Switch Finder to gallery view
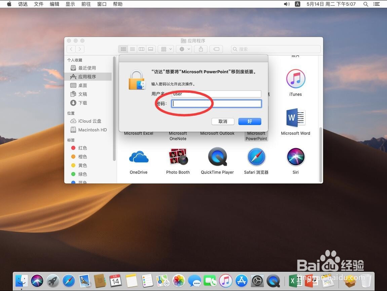The image size is (387, 291). (151, 49)
